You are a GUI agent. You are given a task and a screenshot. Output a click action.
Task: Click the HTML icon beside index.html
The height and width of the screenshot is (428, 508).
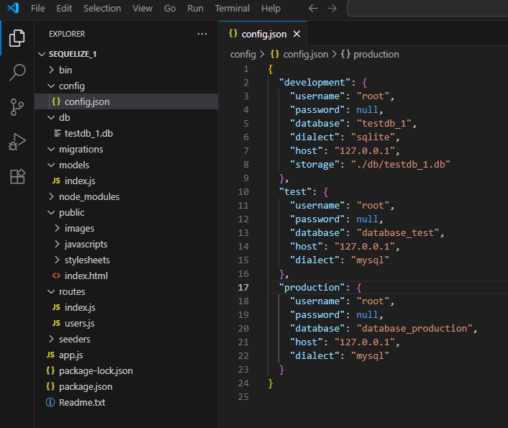[56, 276]
